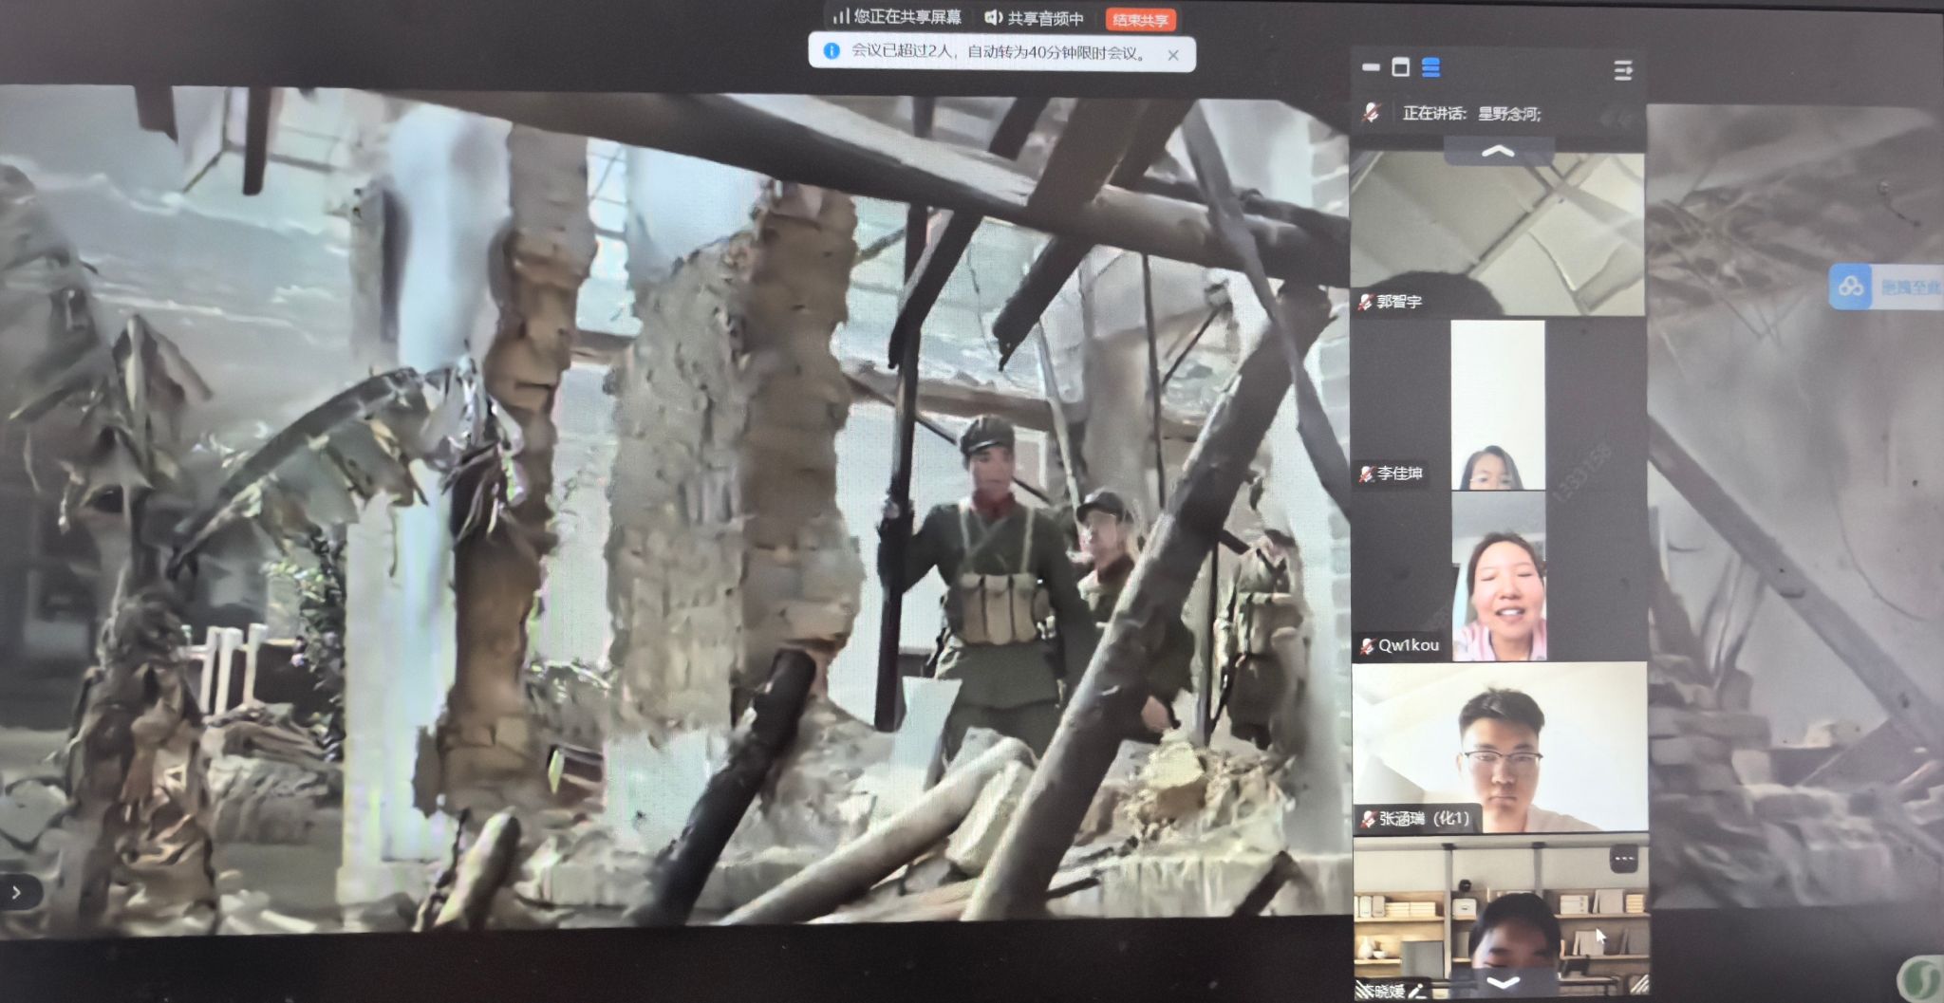Select 郭智宇's video tile
The height and width of the screenshot is (1003, 1944).
[1497, 232]
